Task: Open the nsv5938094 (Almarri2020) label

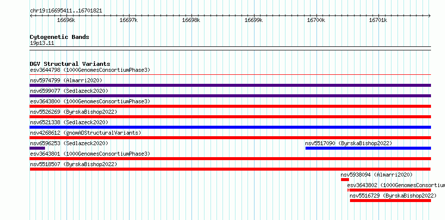Action: pos(376,175)
